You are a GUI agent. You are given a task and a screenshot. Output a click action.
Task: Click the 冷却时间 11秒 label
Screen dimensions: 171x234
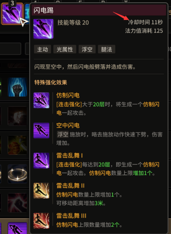coord(145,22)
